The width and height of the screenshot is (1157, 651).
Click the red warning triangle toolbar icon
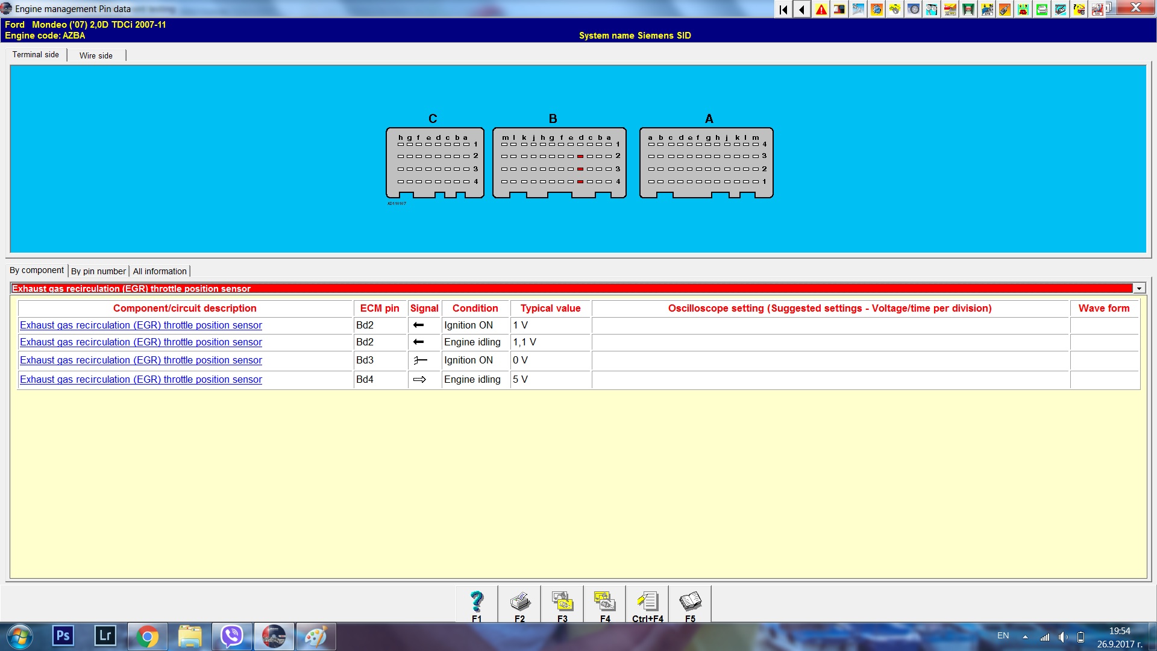pyautogui.click(x=821, y=9)
